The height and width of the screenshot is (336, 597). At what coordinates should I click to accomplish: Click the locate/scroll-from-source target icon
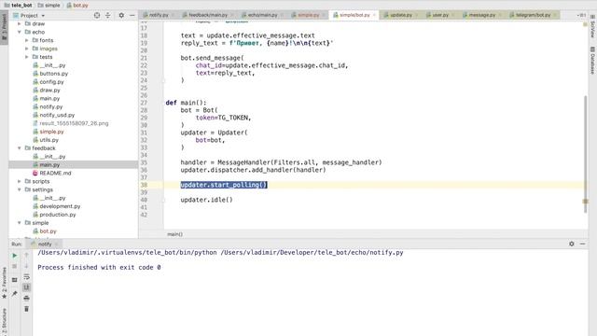point(97,15)
